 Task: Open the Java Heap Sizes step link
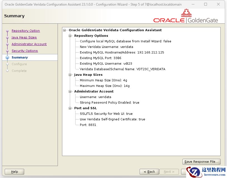click(24, 37)
